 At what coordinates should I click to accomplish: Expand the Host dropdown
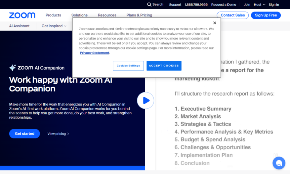pos(259,5)
